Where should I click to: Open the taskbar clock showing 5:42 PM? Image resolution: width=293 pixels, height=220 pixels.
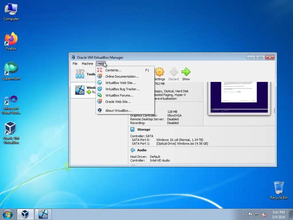(278, 215)
